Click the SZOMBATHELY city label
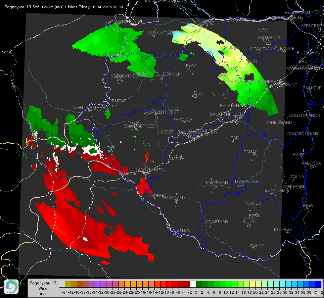The height and width of the screenshot is (298, 324). pyautogui.click(x=125, y=76)
